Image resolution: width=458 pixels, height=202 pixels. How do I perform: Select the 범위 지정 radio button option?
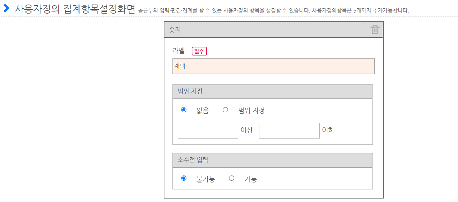point(225,110)
